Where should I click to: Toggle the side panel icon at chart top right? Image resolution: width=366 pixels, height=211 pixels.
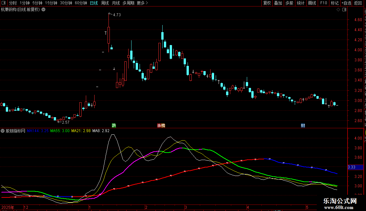344,10
